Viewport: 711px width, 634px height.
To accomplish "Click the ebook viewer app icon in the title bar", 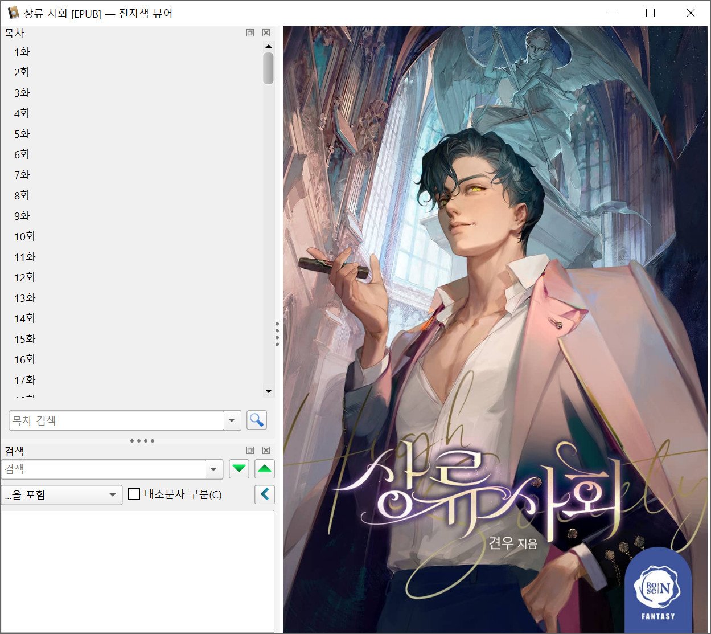I will click(x=13, y=13).
